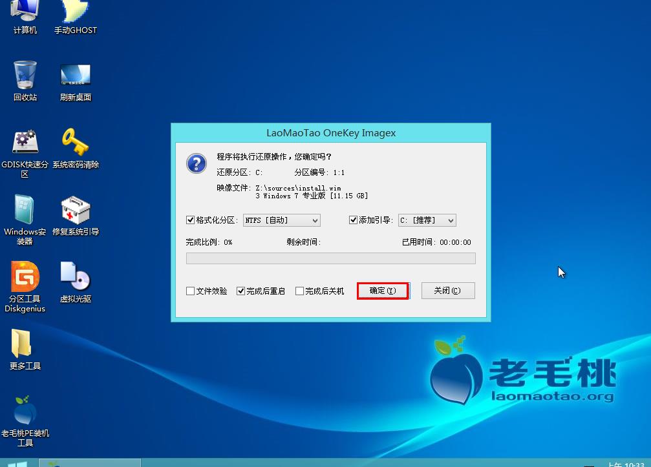Select the 回收站 recycle bin icon
Viewport: 651px width, 467px height.
[x=25, y=76]
